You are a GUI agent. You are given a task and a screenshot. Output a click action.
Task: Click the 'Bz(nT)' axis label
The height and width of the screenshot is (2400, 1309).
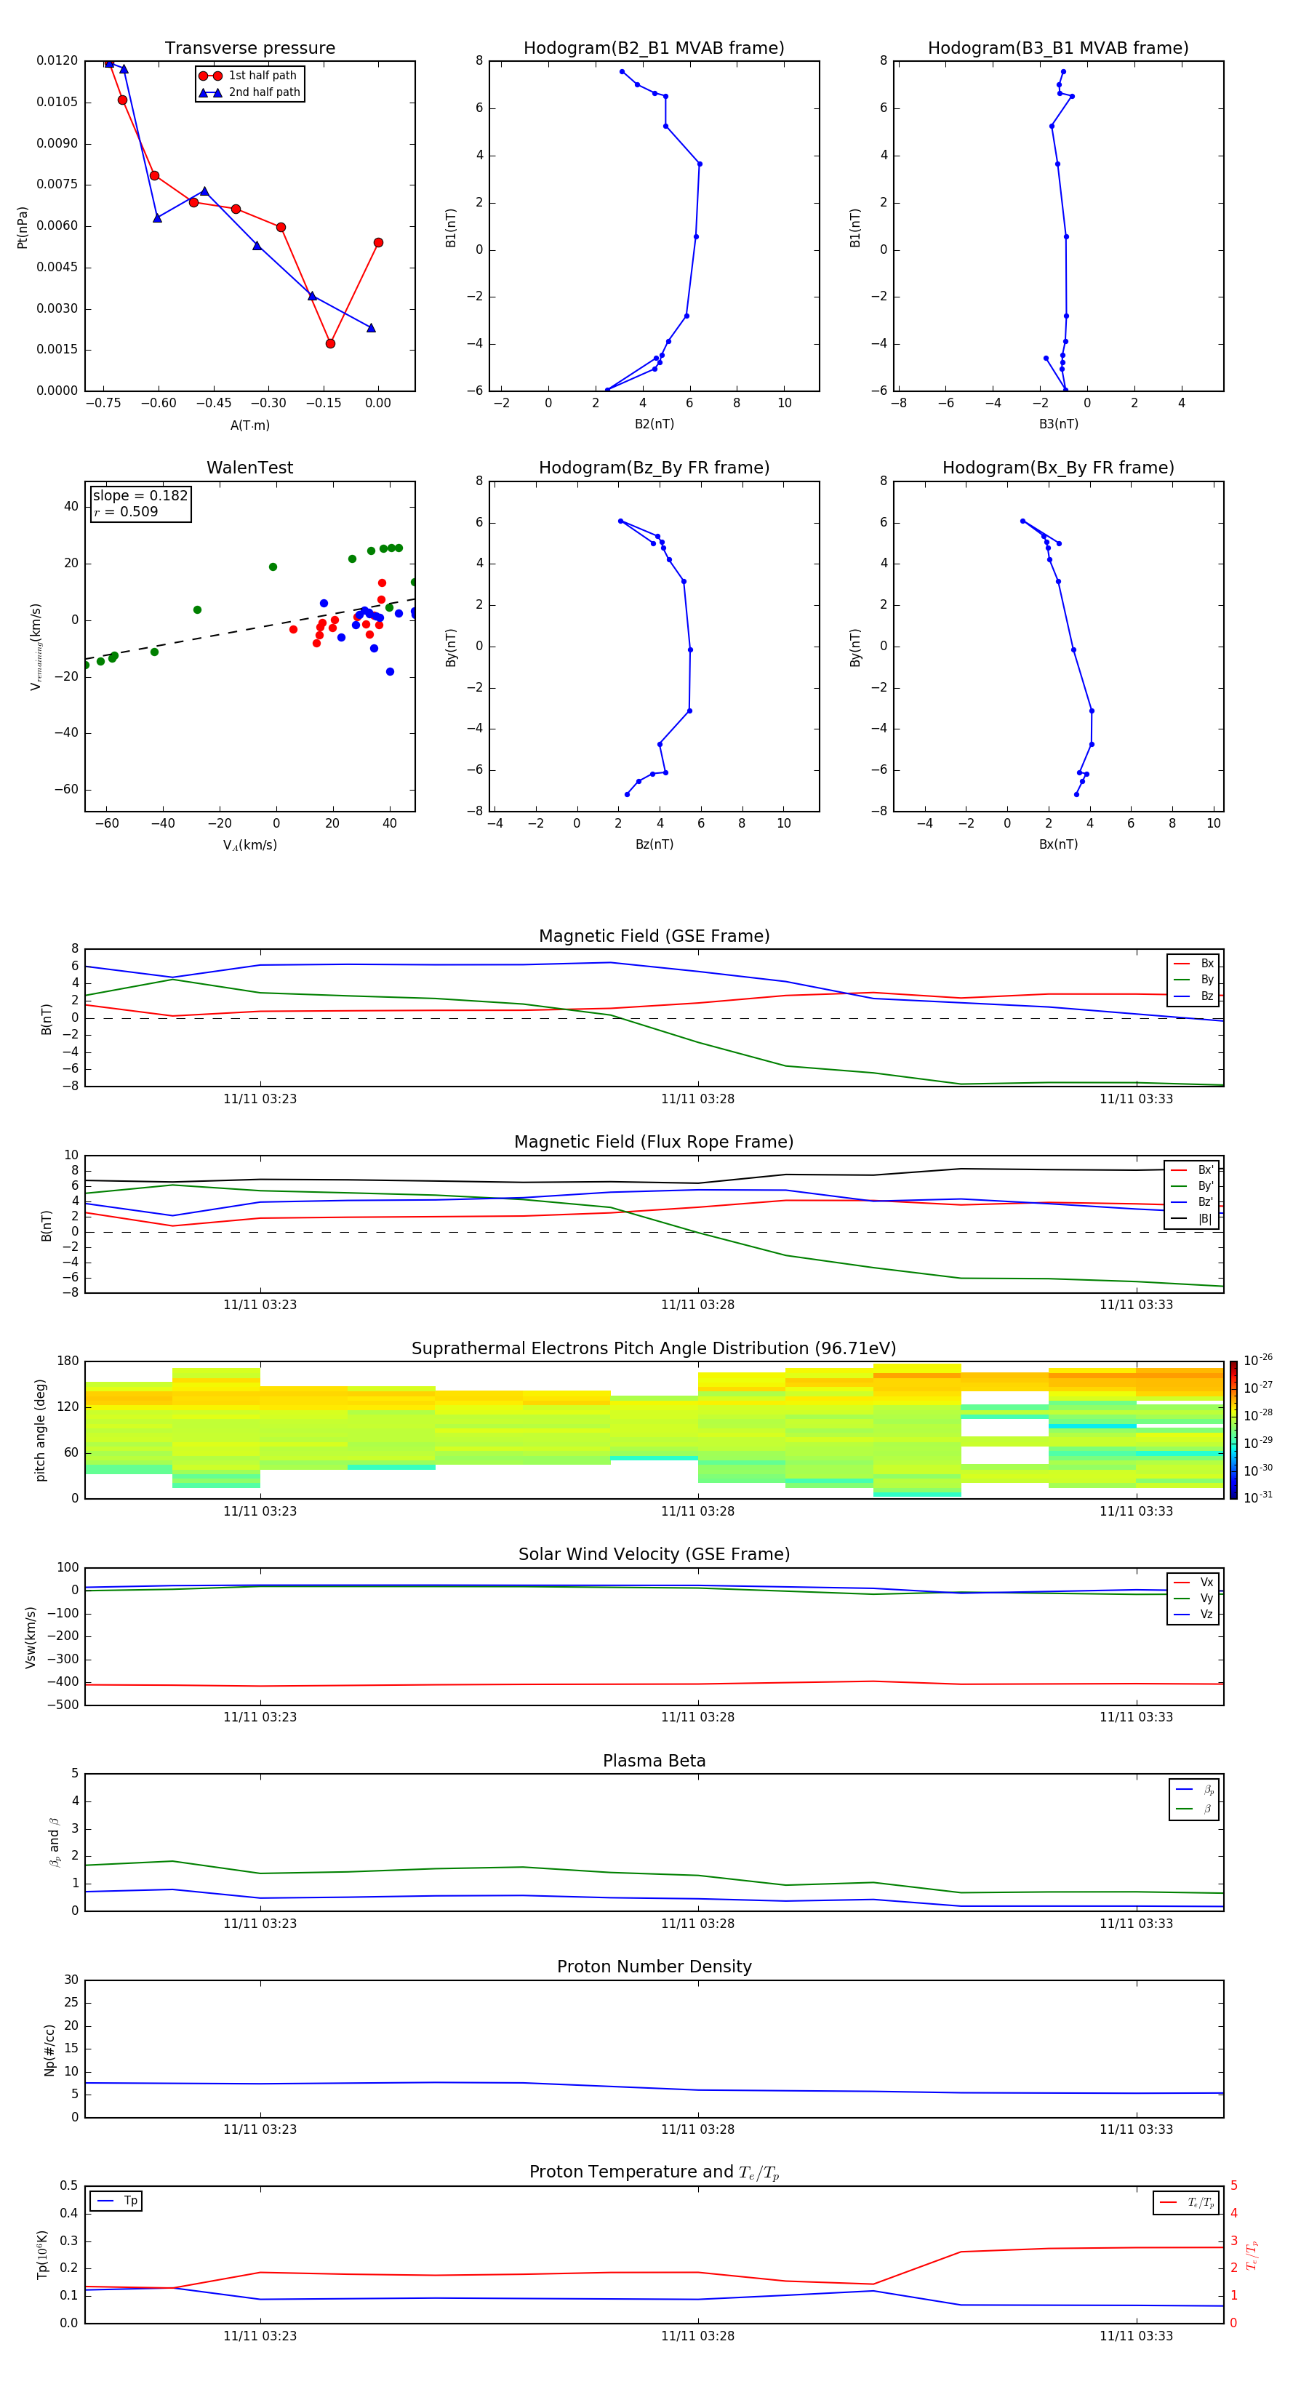(x=654, y=845)
